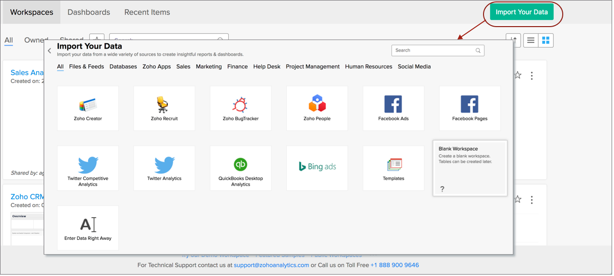614x276 pixels.
Task: Select the All category in Import dialog
Action: pos(60,67)
